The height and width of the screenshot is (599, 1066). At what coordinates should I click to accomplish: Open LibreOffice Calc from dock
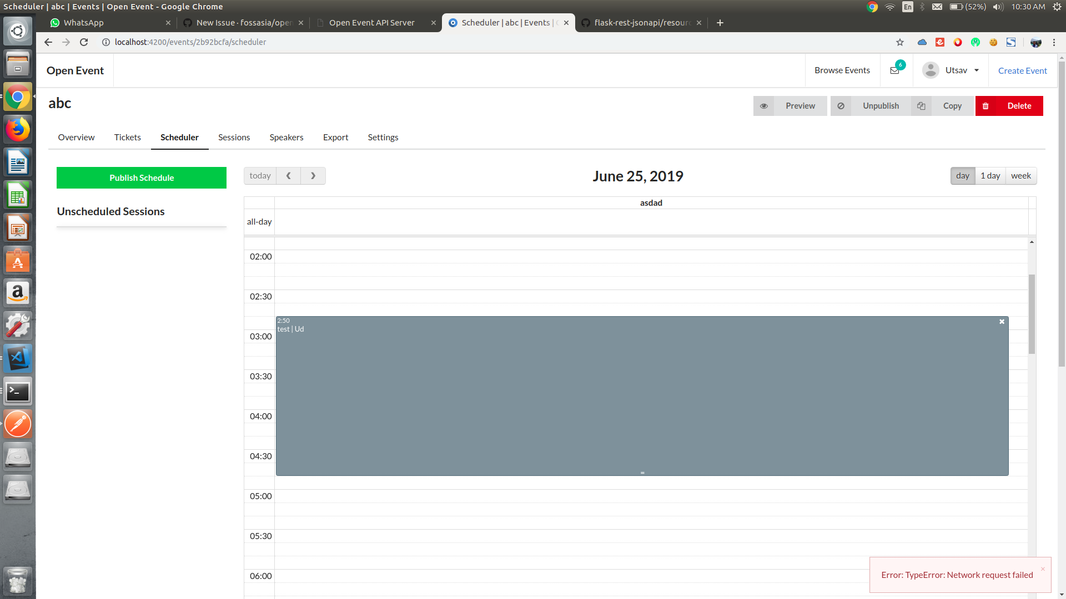(x=18, y=195)
